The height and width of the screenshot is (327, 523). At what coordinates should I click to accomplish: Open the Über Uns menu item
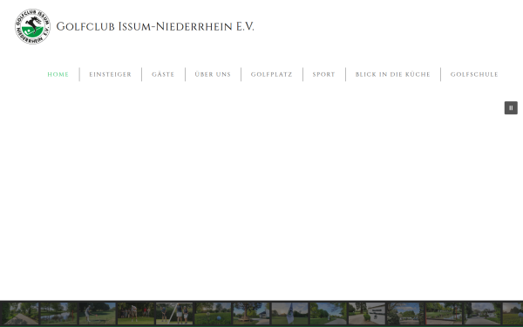(x=213, y=74)
